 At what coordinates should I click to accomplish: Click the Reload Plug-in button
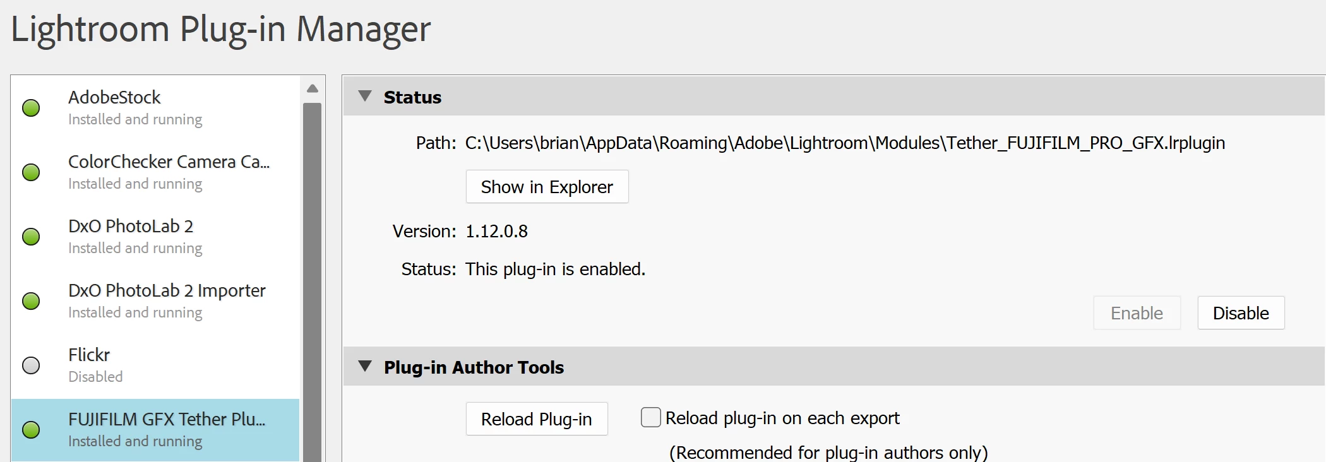537,419
